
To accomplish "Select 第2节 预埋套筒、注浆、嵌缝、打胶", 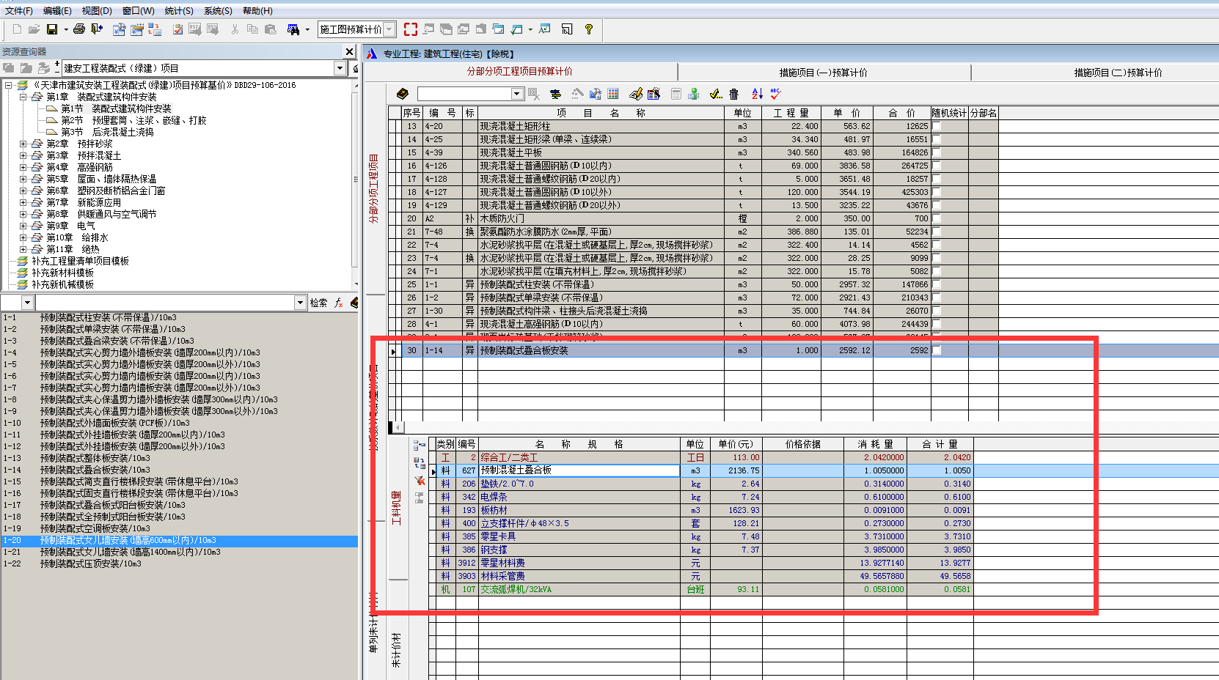I will [133, 120].
